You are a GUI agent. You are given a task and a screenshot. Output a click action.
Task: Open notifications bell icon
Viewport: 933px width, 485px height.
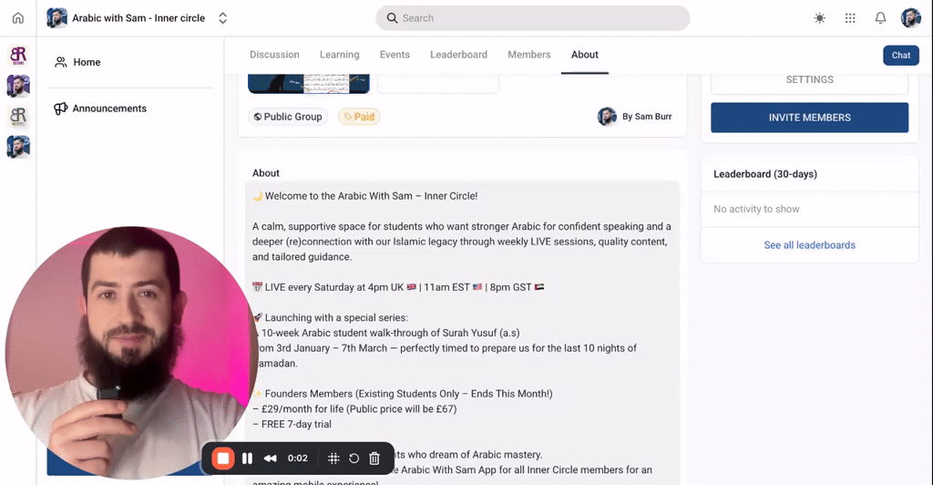click(881, 18)
